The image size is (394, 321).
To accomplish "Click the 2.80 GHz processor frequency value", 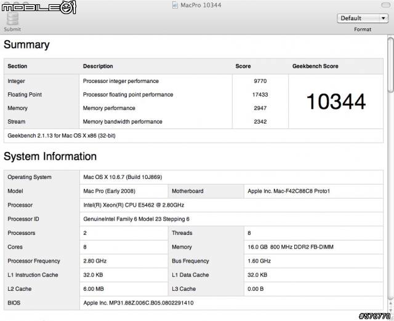I will pyautogui.click(x=95, y=261).
